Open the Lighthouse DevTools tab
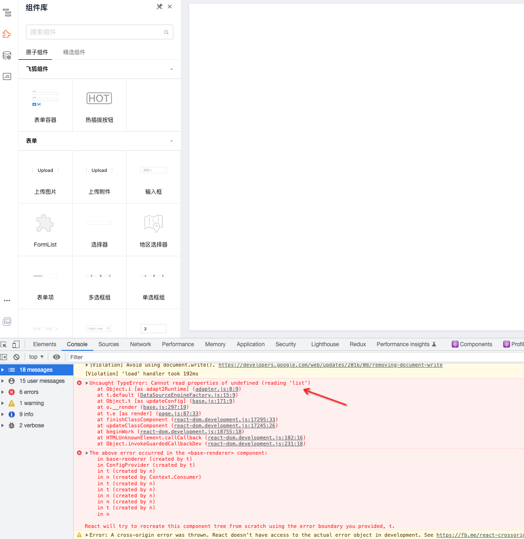 pos(325,344)
